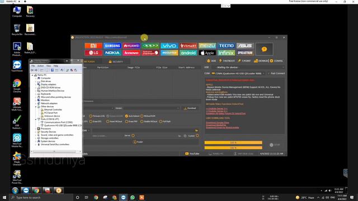Open the Version dropdown
358x201 pixels.
(x=151, y=108)
